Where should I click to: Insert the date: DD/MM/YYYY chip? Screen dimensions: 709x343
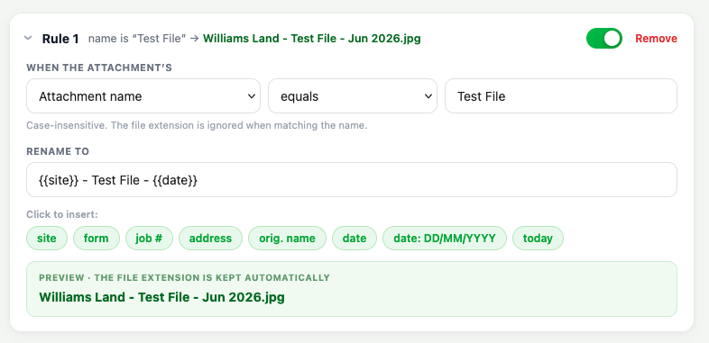(445, 238)
